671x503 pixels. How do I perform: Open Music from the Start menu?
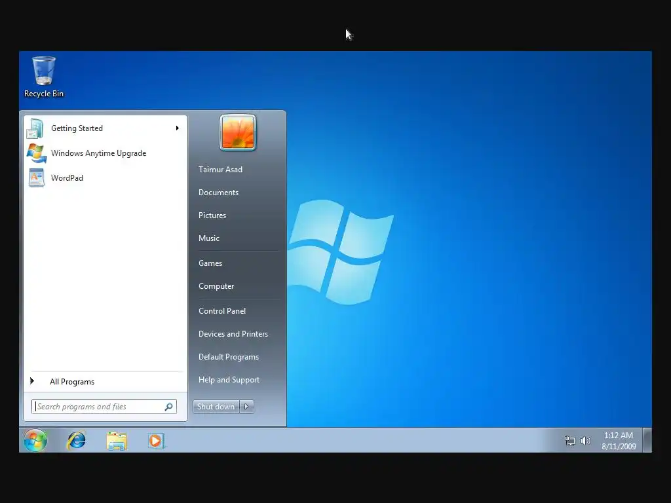click(209, 238)
